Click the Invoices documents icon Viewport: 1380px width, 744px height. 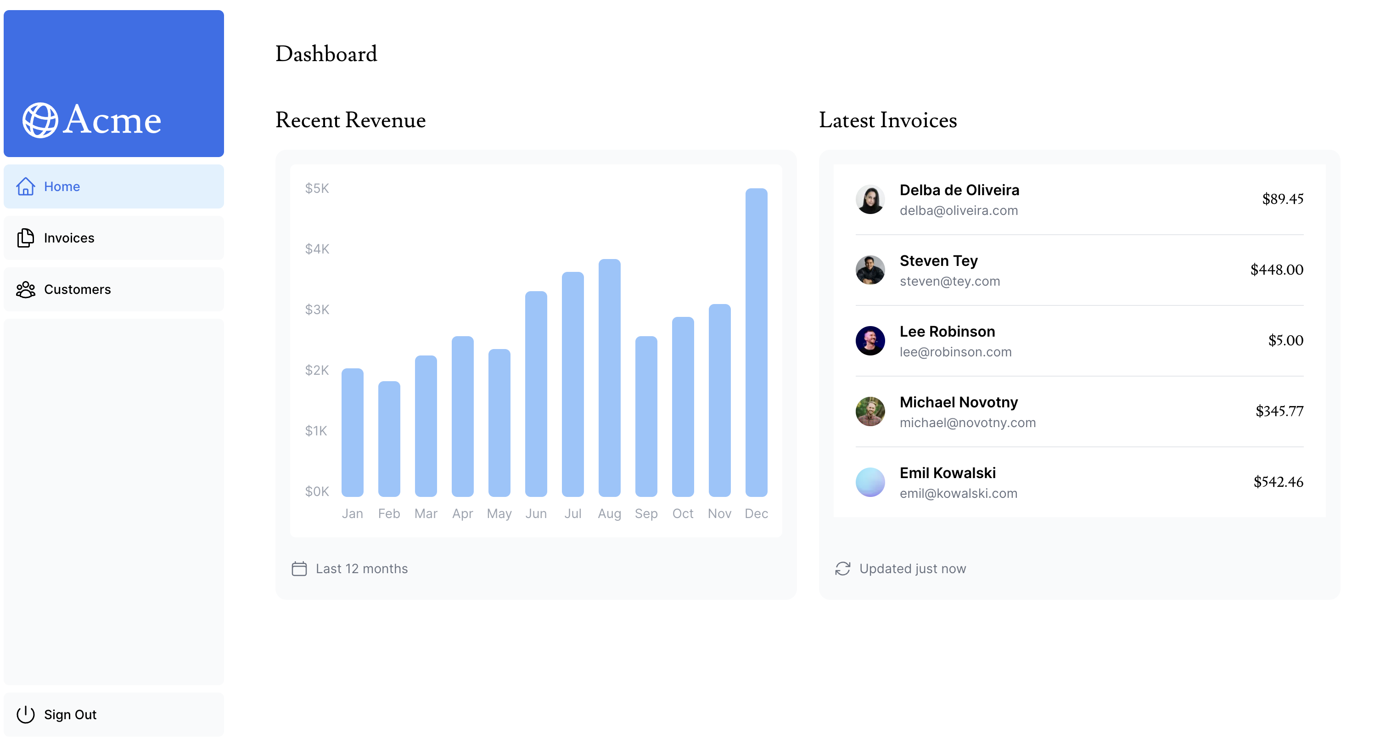click(x=25, y=238)
